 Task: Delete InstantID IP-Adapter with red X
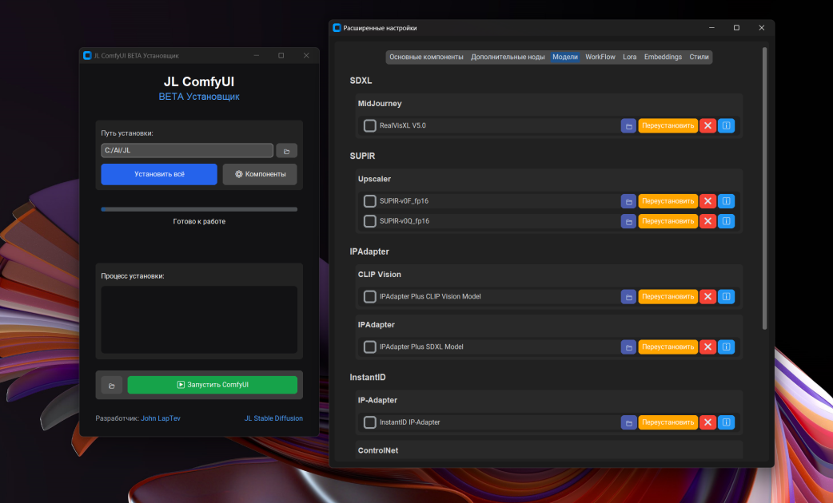tap(707, 422)
